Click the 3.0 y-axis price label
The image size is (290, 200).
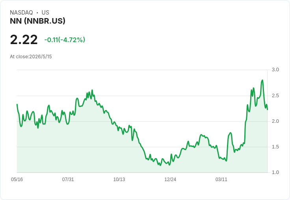click(x=275, y=70)
